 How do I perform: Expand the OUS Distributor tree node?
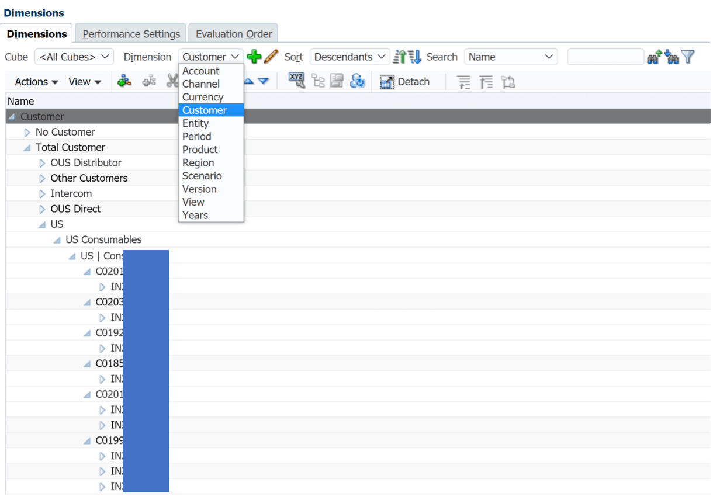pos(42,163)
